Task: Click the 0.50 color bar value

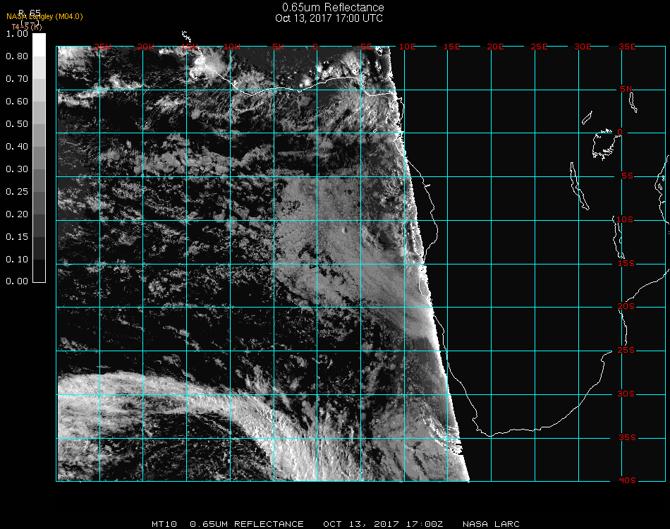Action: [x=17, y=124]
